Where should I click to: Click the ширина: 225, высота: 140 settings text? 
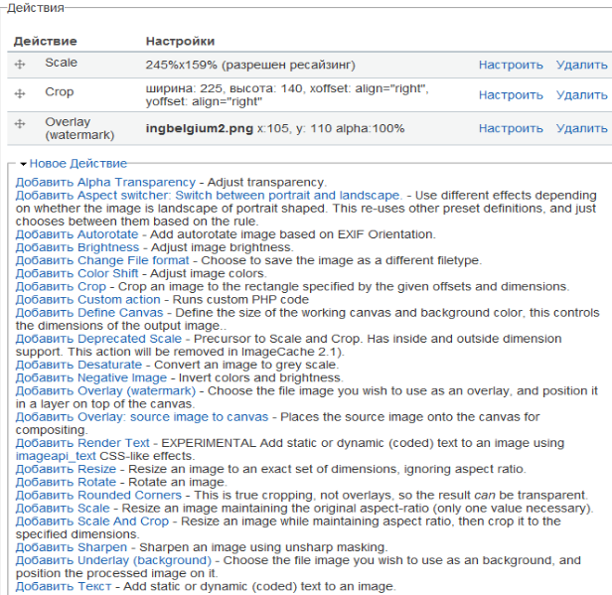pos(287,94)
